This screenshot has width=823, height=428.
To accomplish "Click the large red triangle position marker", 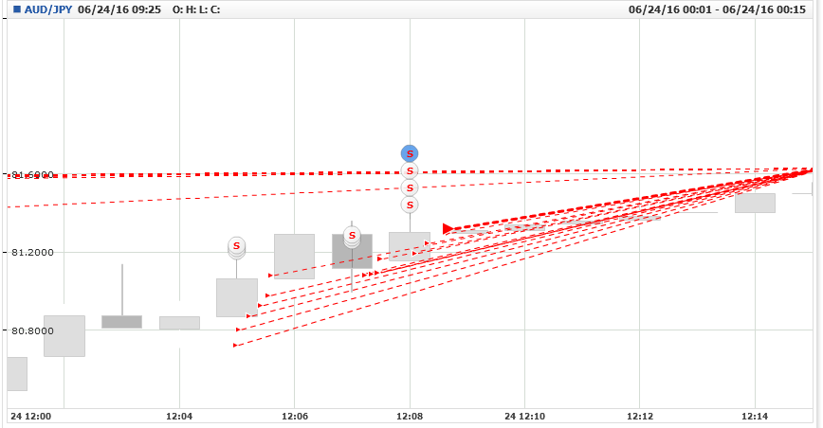I will pyautogui.click(x=448, y=228).
